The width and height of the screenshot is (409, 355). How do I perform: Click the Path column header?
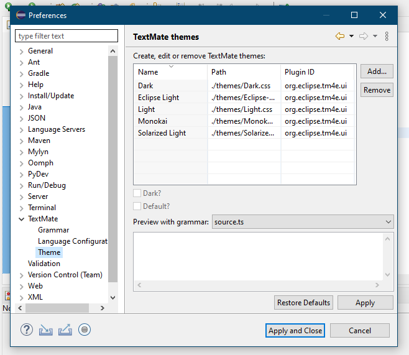coord(244,72)
